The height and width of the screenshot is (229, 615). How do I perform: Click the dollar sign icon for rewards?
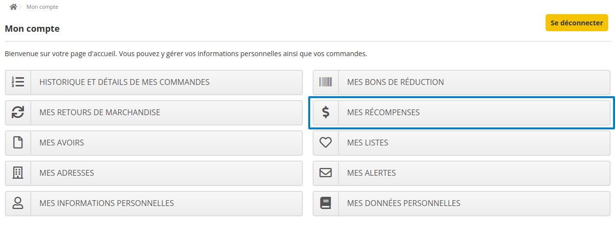[x=325, y=112]
